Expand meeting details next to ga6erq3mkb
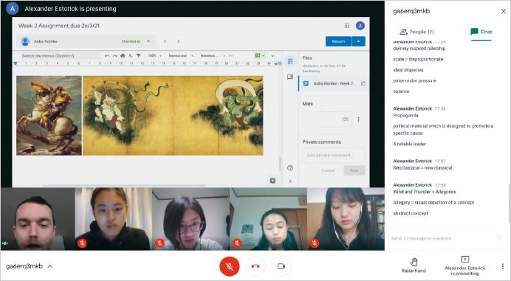The height and width of the screenshot is (281, 511). [50, 266]
